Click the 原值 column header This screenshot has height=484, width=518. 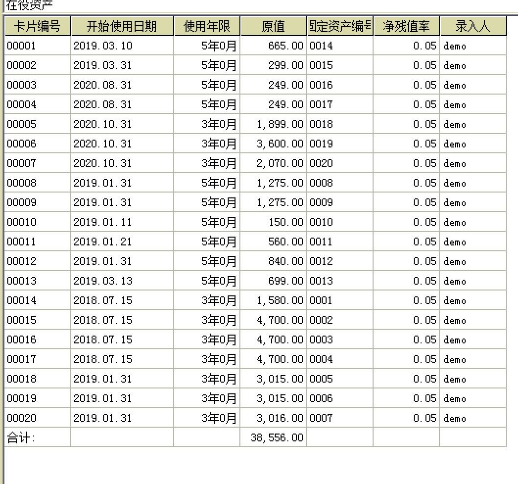274,26
